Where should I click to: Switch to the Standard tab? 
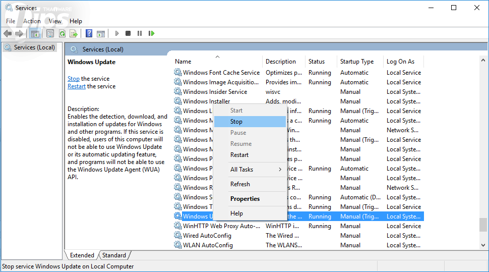(x=114, y=255)
